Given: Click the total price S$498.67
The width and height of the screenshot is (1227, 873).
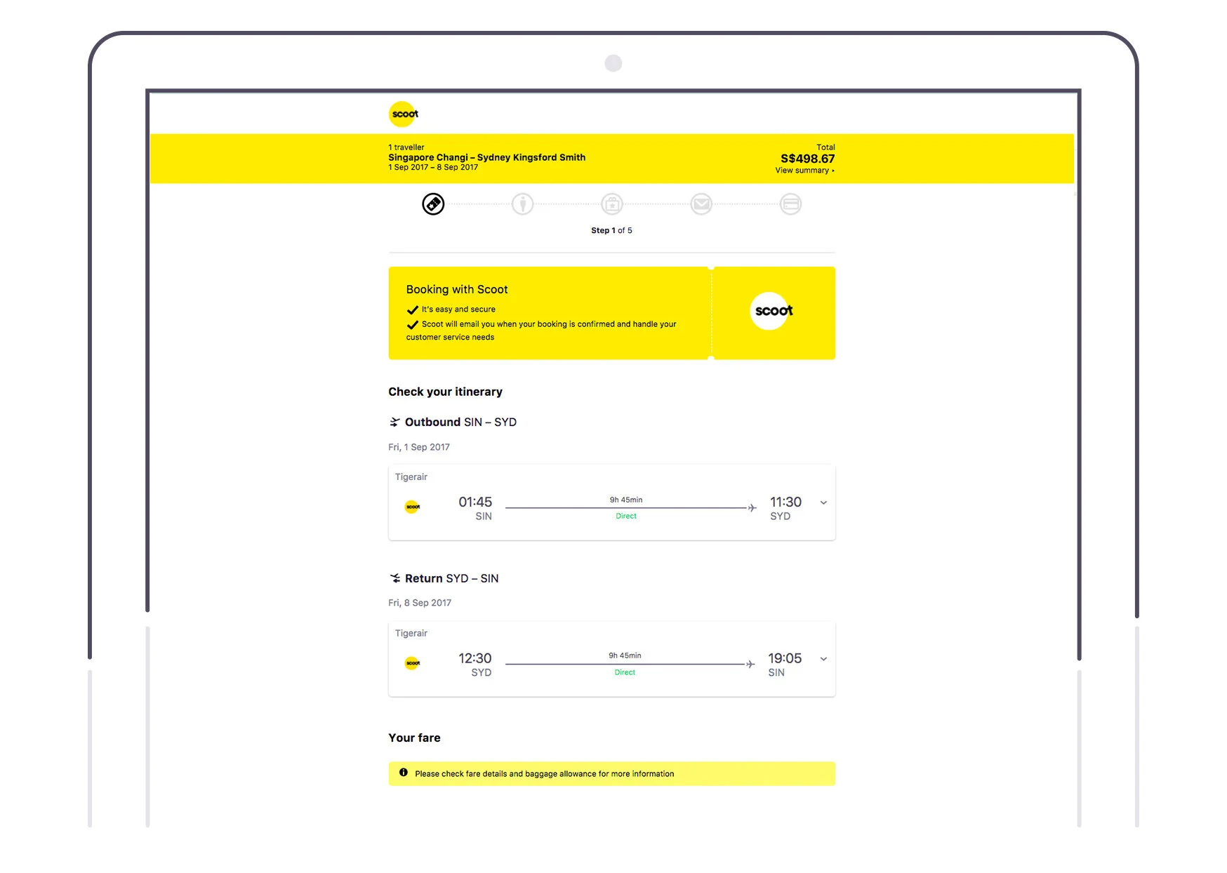Looking at the screenshot, I should pos(808,159).
